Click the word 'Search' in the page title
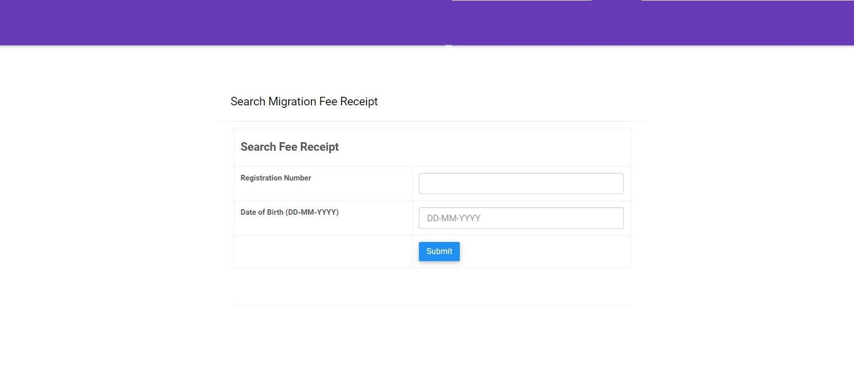This screenshot has width=854, height=367. pyautogui.click(x=248, y=102)
